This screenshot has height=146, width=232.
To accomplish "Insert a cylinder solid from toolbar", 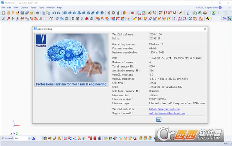I will pyautogui.click(x=70, y=13).
